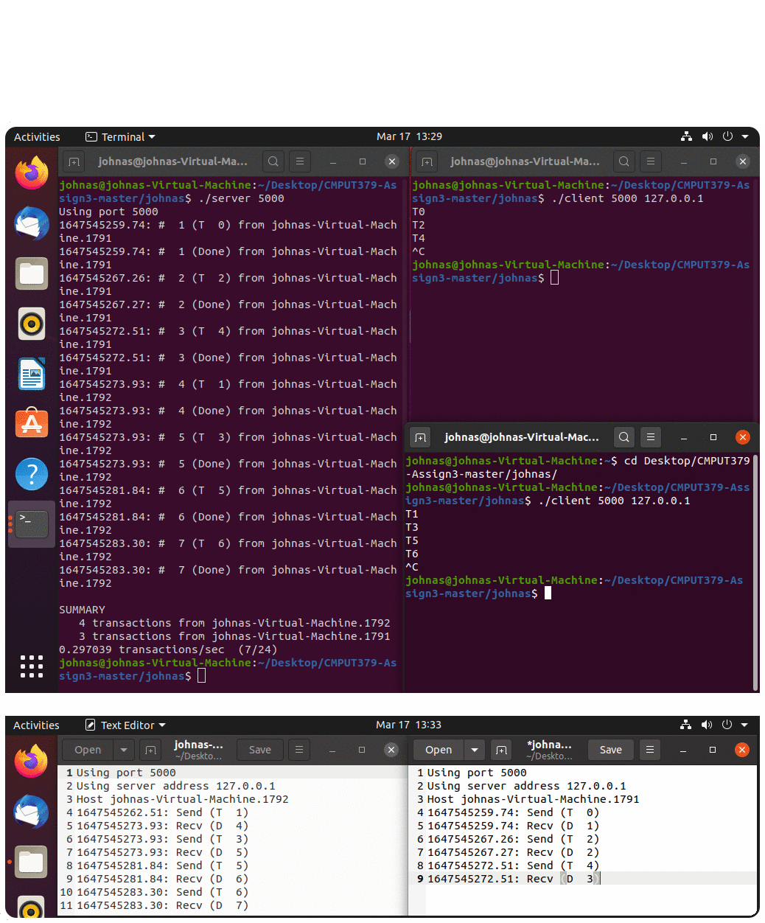Click the scrollbar of the T1 T3 T5 T6 client terminal

(x=755, y=572)
